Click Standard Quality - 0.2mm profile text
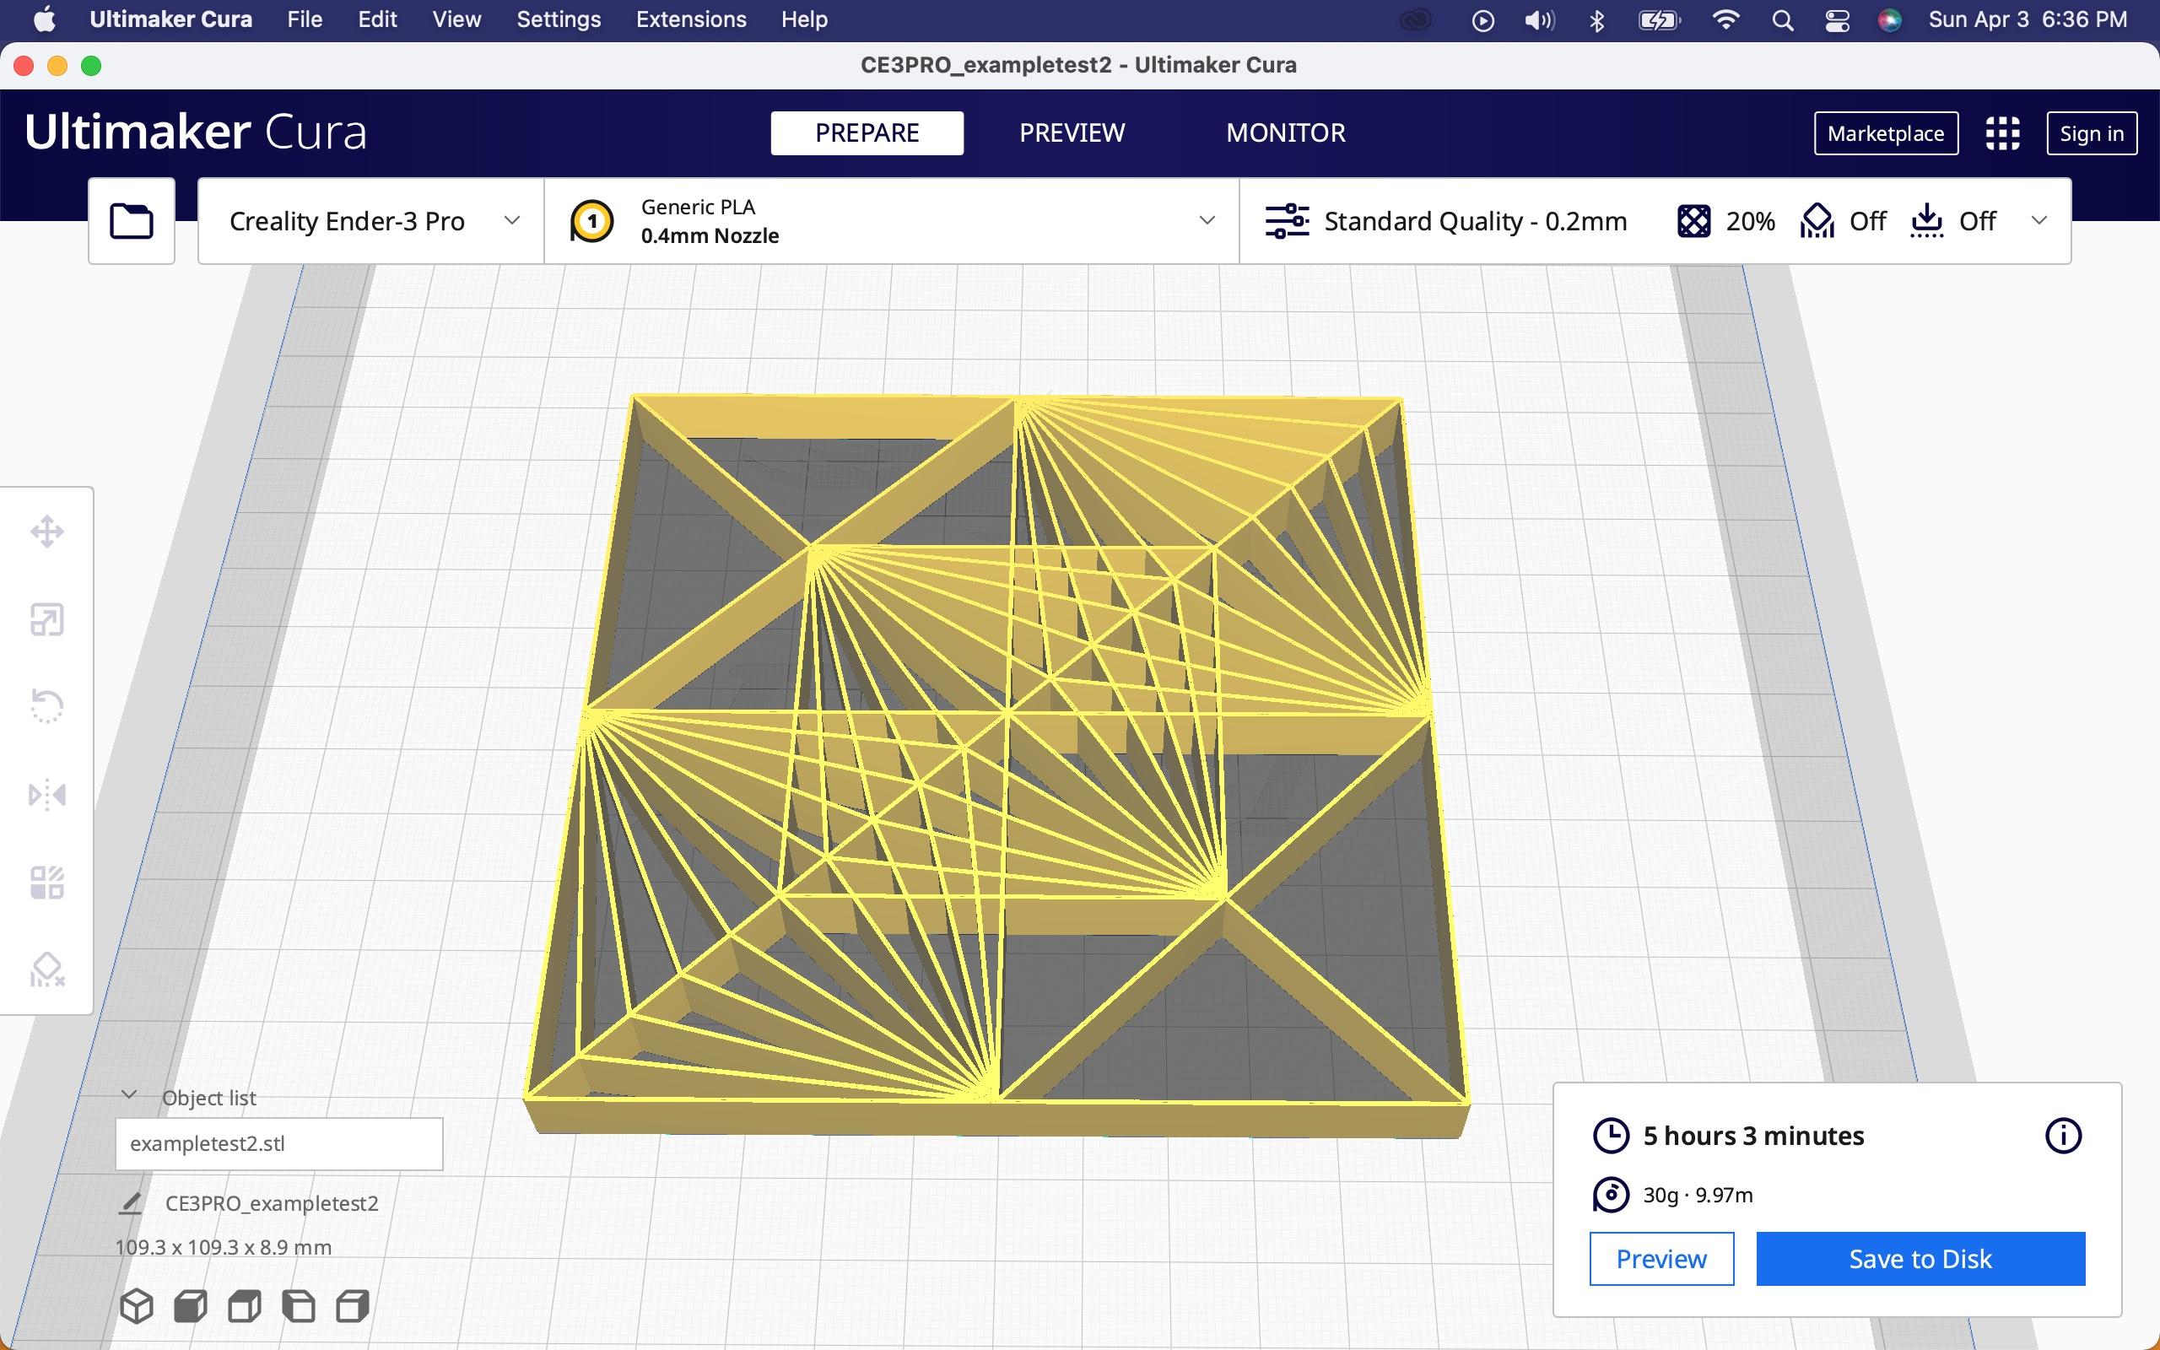 (x=1476, y=221)
